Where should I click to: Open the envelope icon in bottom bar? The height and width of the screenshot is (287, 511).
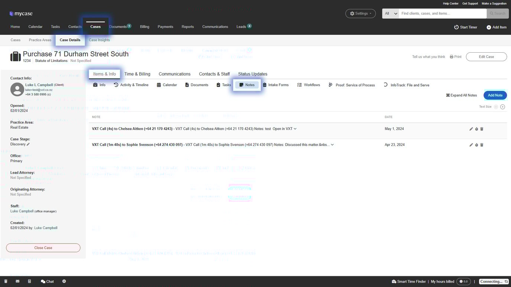[x=17, y=281]
